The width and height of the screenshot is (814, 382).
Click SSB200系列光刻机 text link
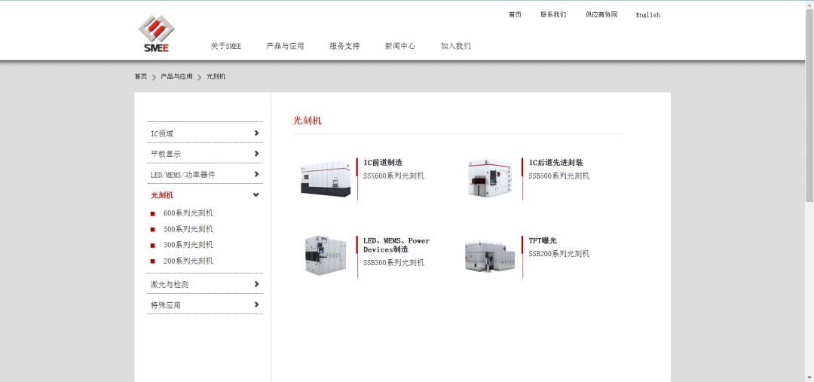point(558,254)
